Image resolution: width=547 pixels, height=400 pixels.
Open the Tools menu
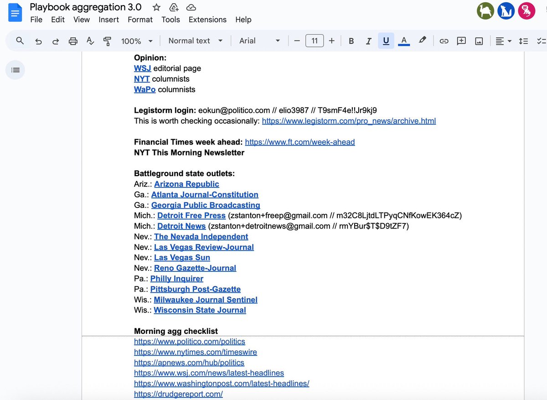(170, 20)
